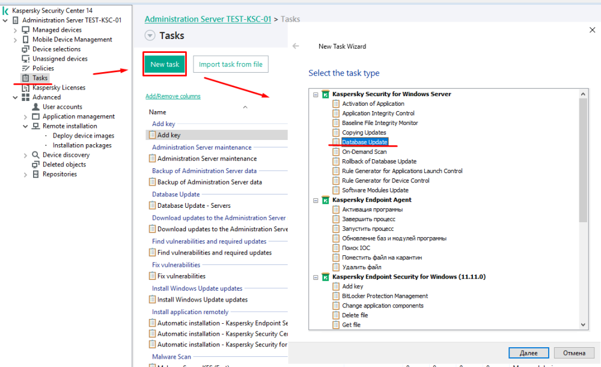601x367 pixels.
Task: Click the Repositories icon in the sidebar
Action: (35, 174)
